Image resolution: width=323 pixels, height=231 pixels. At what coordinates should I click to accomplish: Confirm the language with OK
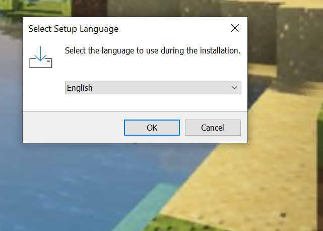click(152, 128)
